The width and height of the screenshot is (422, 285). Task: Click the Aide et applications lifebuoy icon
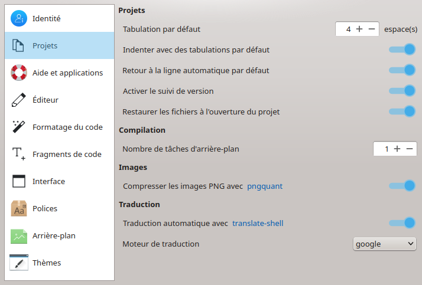[19, 73]
